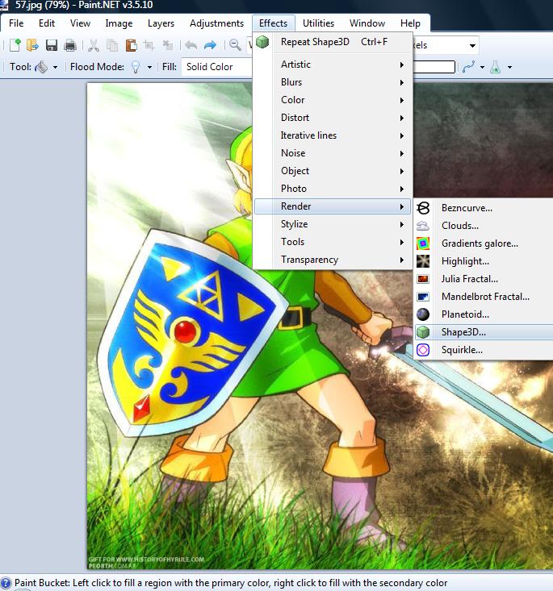Image resolution: width=553 pixels, height=591 pixels.
Task: Click the Squirkle circle icon
Action: [423, 350]
